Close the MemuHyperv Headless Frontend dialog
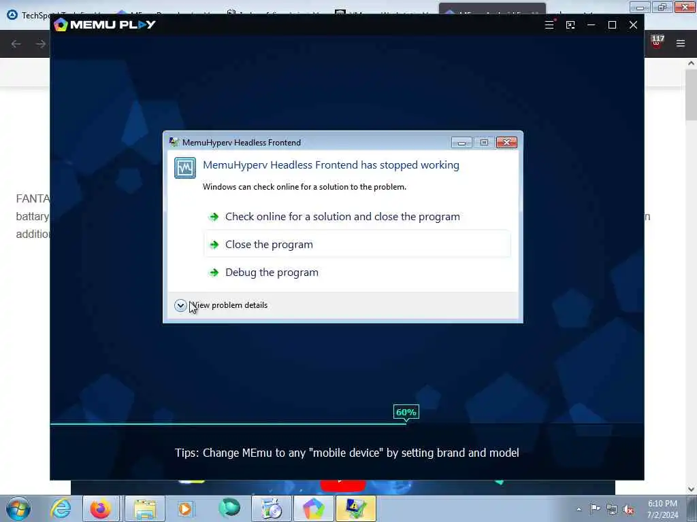 (506, 142)
